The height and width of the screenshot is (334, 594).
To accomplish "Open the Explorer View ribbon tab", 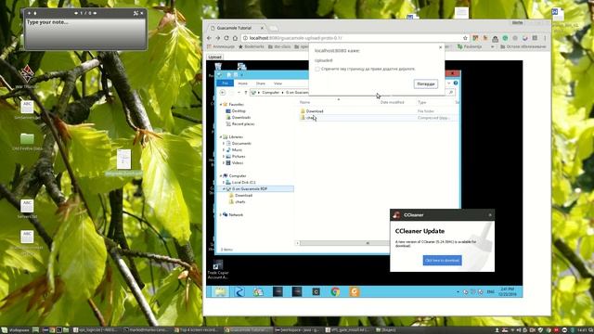I will tap(278, 83).
